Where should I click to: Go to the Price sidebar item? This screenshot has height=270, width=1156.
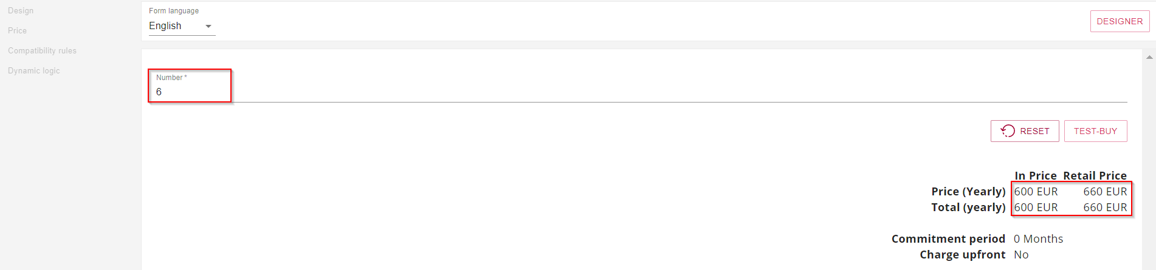17,31
